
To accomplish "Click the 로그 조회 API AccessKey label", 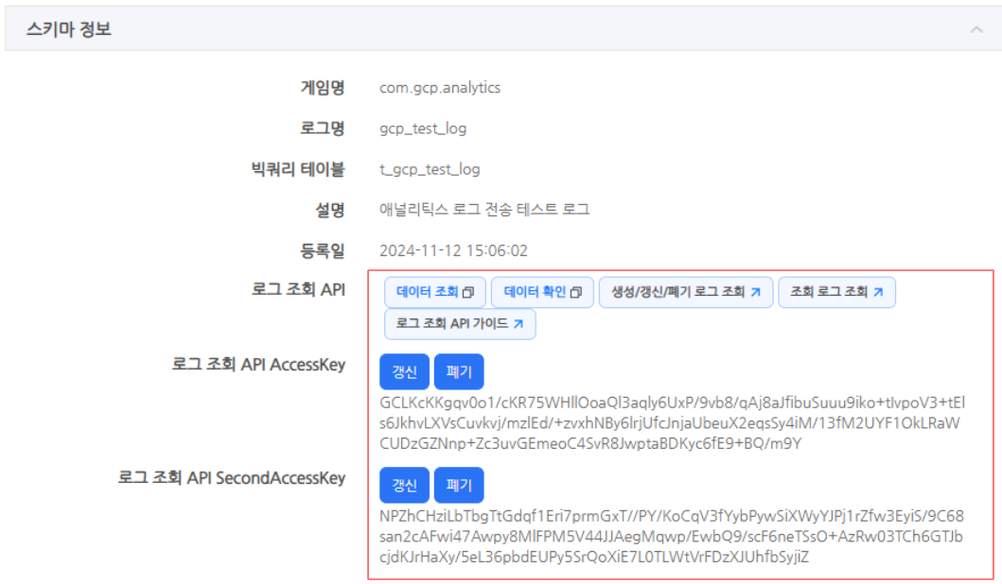I will tap(258, 365).
